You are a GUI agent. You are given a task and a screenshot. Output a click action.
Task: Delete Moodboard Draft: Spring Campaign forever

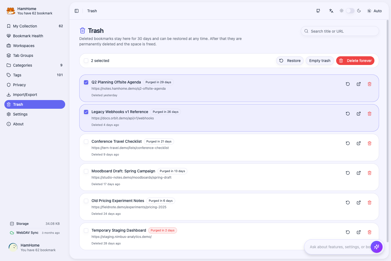370,173
